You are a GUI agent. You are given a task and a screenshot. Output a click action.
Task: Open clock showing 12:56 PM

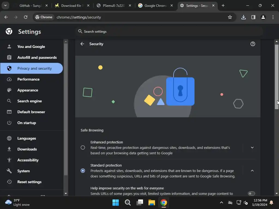pyautogui.click(x=259, y=202)
